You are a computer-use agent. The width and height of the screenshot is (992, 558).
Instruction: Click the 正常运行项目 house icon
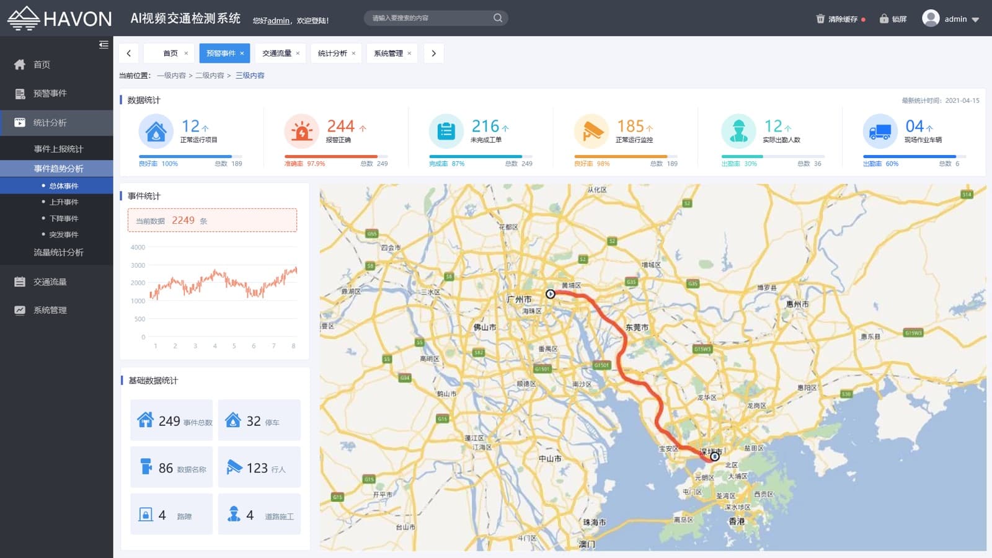pos(156,131)
